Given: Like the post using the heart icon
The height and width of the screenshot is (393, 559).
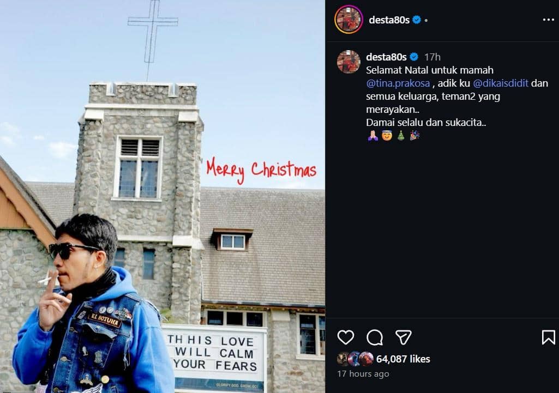Looking at the screenshot, I should point(346,338).
